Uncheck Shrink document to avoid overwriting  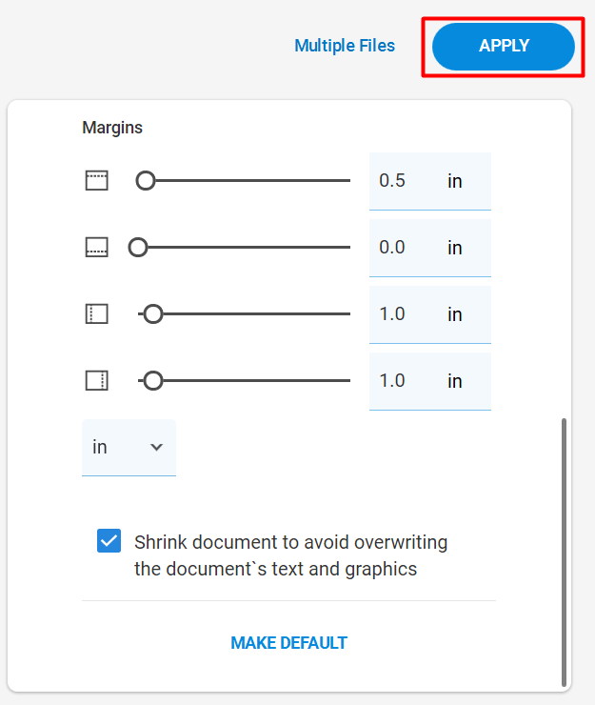click(x=109, y=540)
